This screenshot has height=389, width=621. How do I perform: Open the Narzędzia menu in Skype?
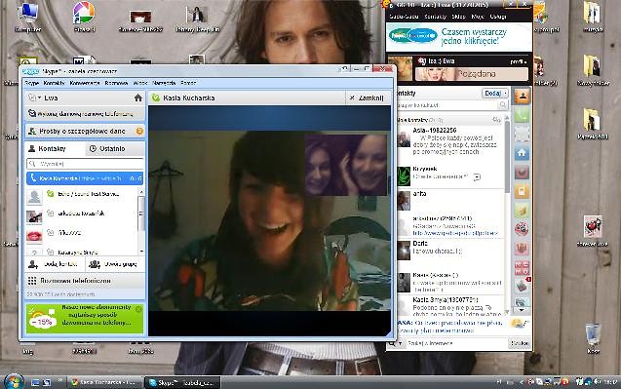tap(164, 83)
